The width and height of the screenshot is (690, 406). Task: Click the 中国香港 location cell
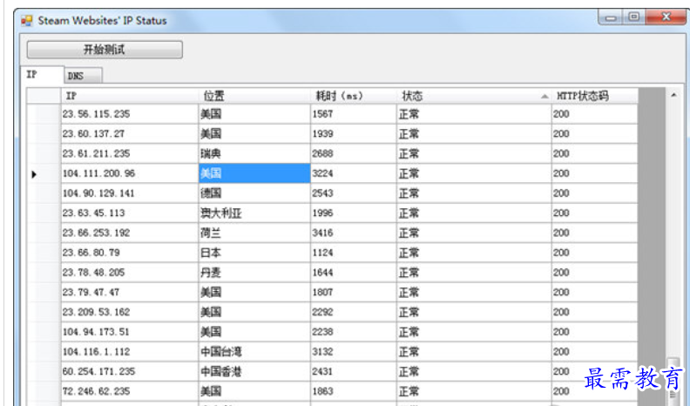(x=254, y=371)
